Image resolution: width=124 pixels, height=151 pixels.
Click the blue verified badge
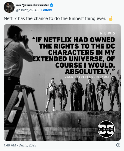point(52,5)
